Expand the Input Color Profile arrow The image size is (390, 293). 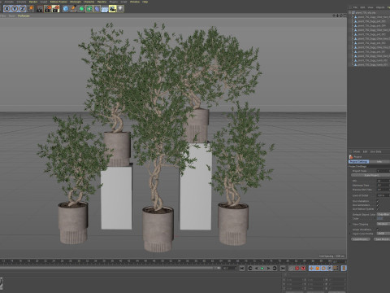350,234
